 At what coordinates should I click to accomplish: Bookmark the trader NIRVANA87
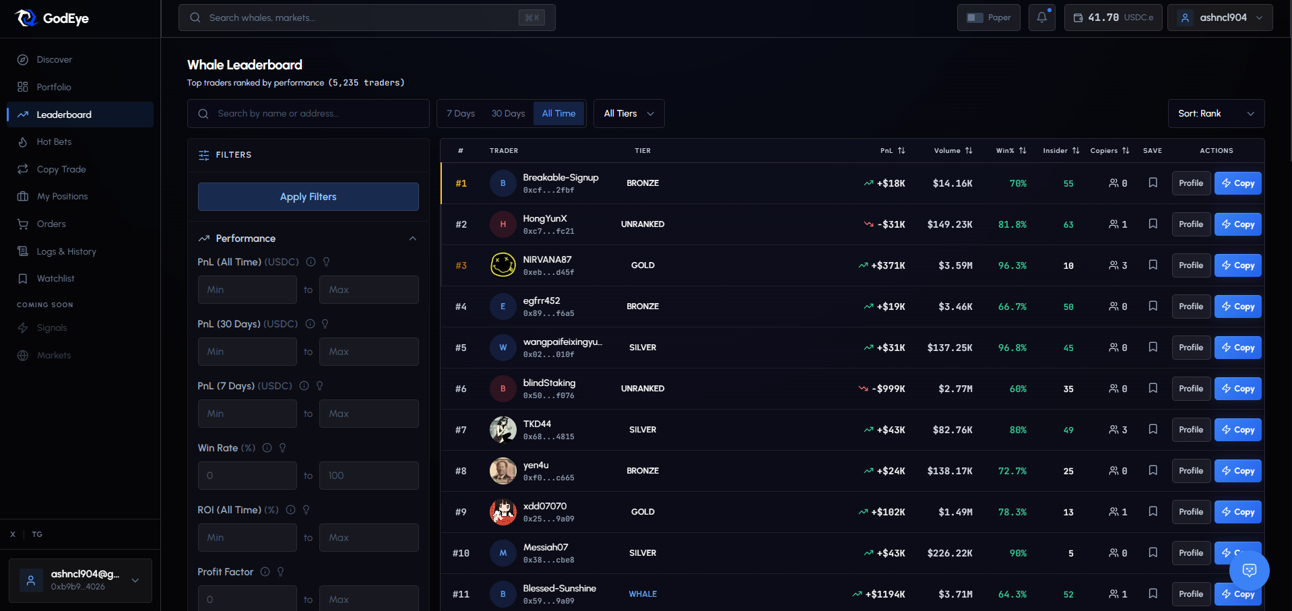[1153, 265]
